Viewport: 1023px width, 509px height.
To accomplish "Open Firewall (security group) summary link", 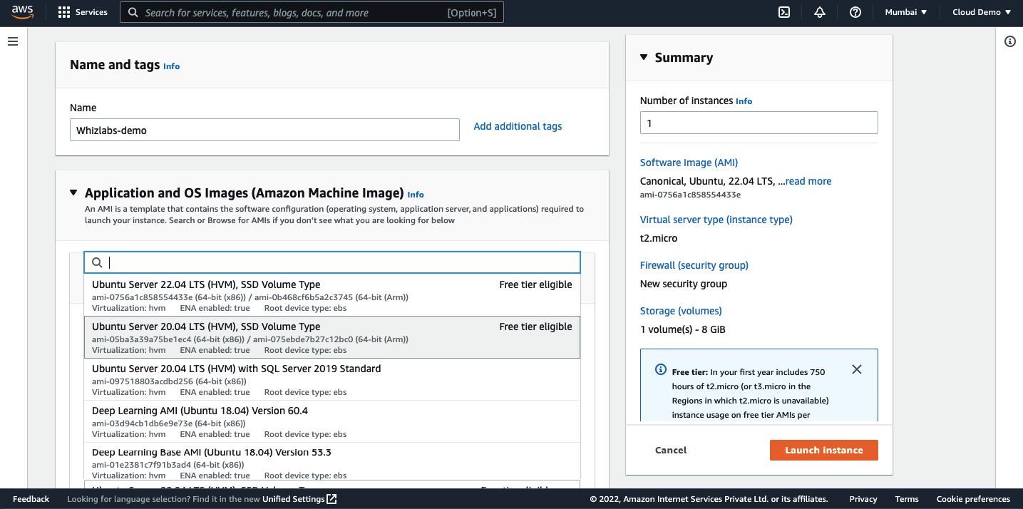I will (x=694, y=265).
